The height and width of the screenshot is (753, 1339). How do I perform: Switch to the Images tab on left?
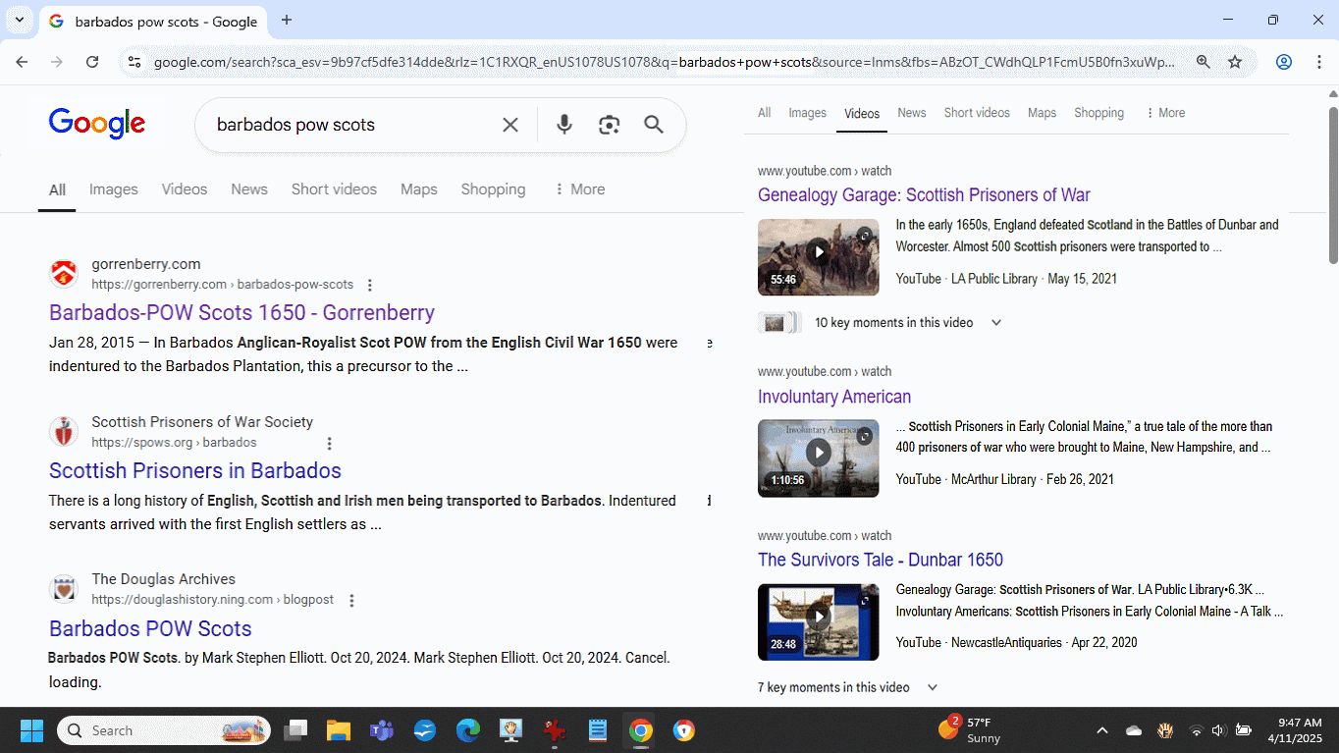113,189
